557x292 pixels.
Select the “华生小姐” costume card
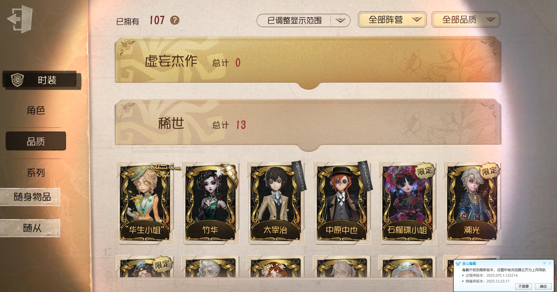click(145, 203)
